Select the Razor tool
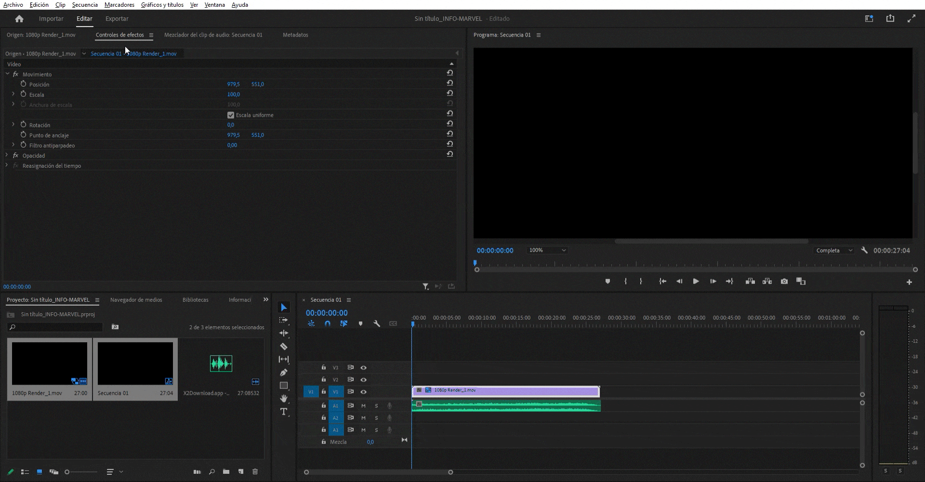This screenshot has height=482, width=925. tap(284, 347)
